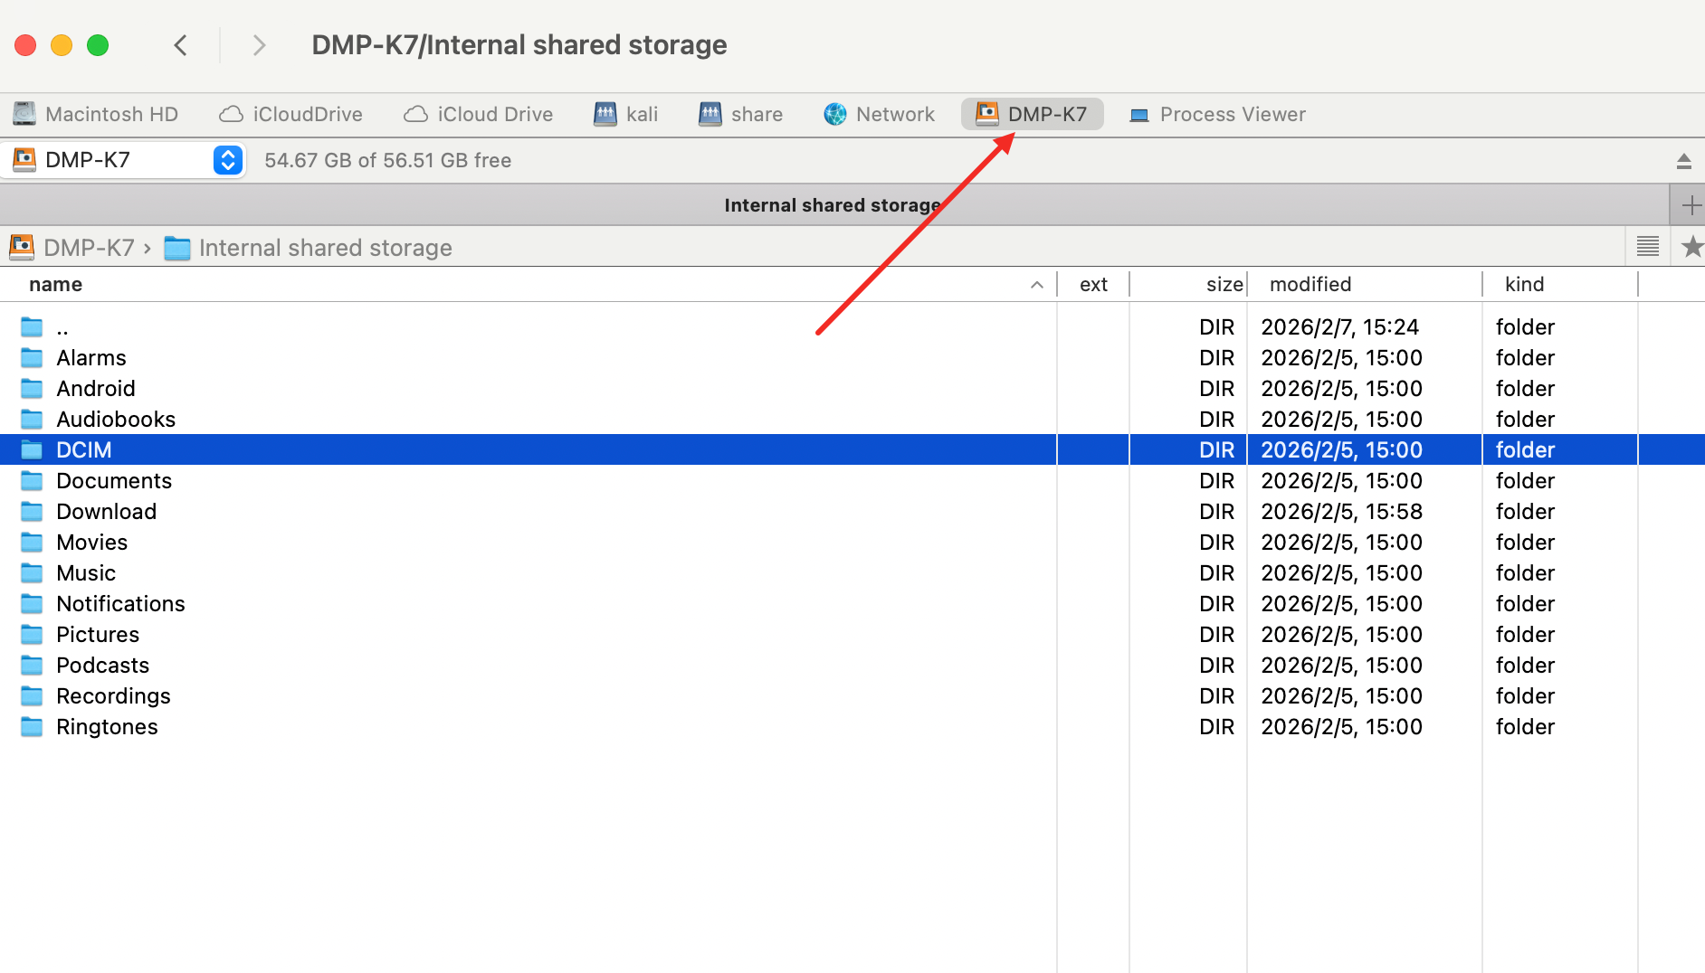Open the Macintosh HD favorite

point(96,114)
